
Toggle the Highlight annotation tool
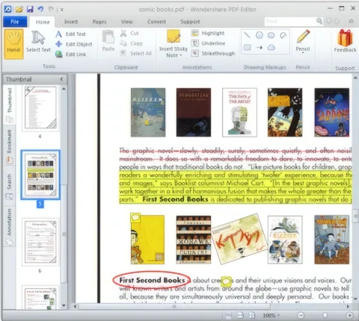coord(208,33)
